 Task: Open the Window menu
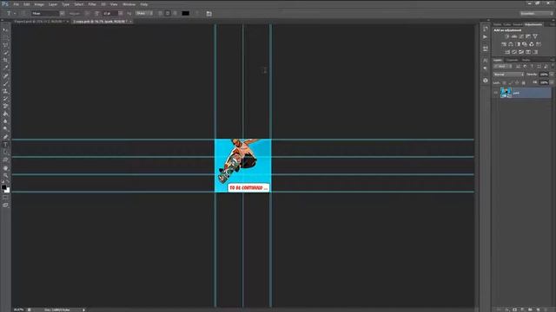[129, 4]
